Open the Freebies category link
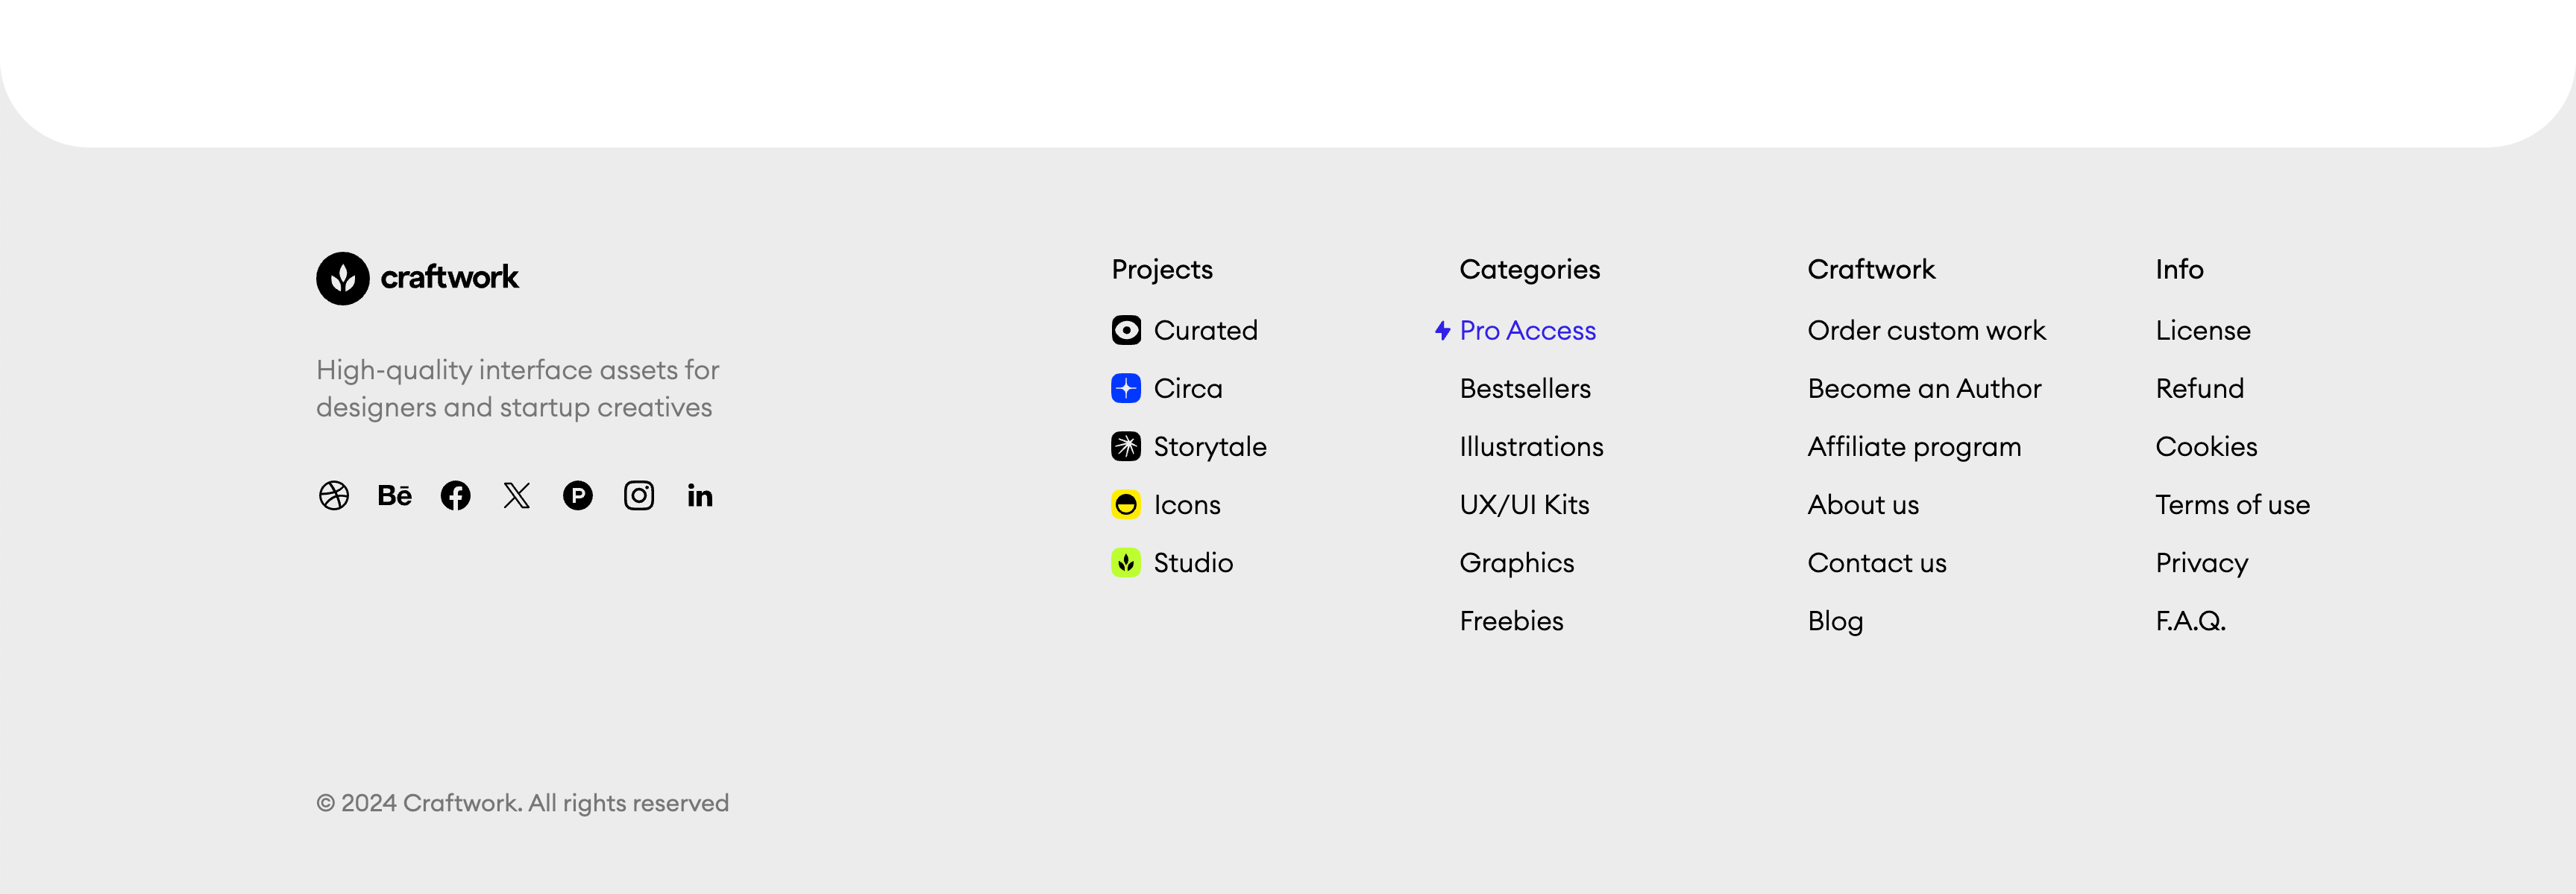The width and height of the screenshot is (2576, 894). pyautogui.click(x=1511, y=621)
